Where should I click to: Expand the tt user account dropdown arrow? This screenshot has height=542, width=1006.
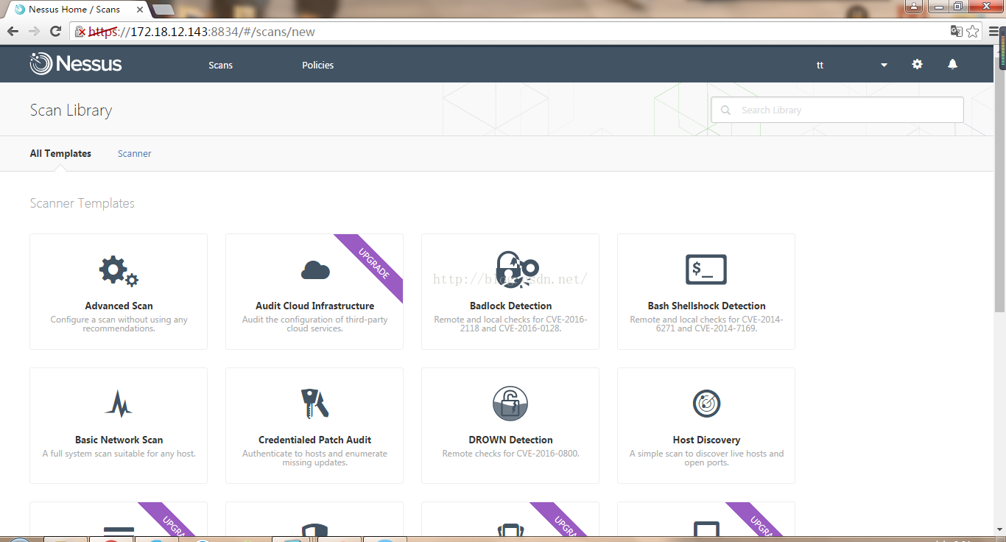coord(884,65)
